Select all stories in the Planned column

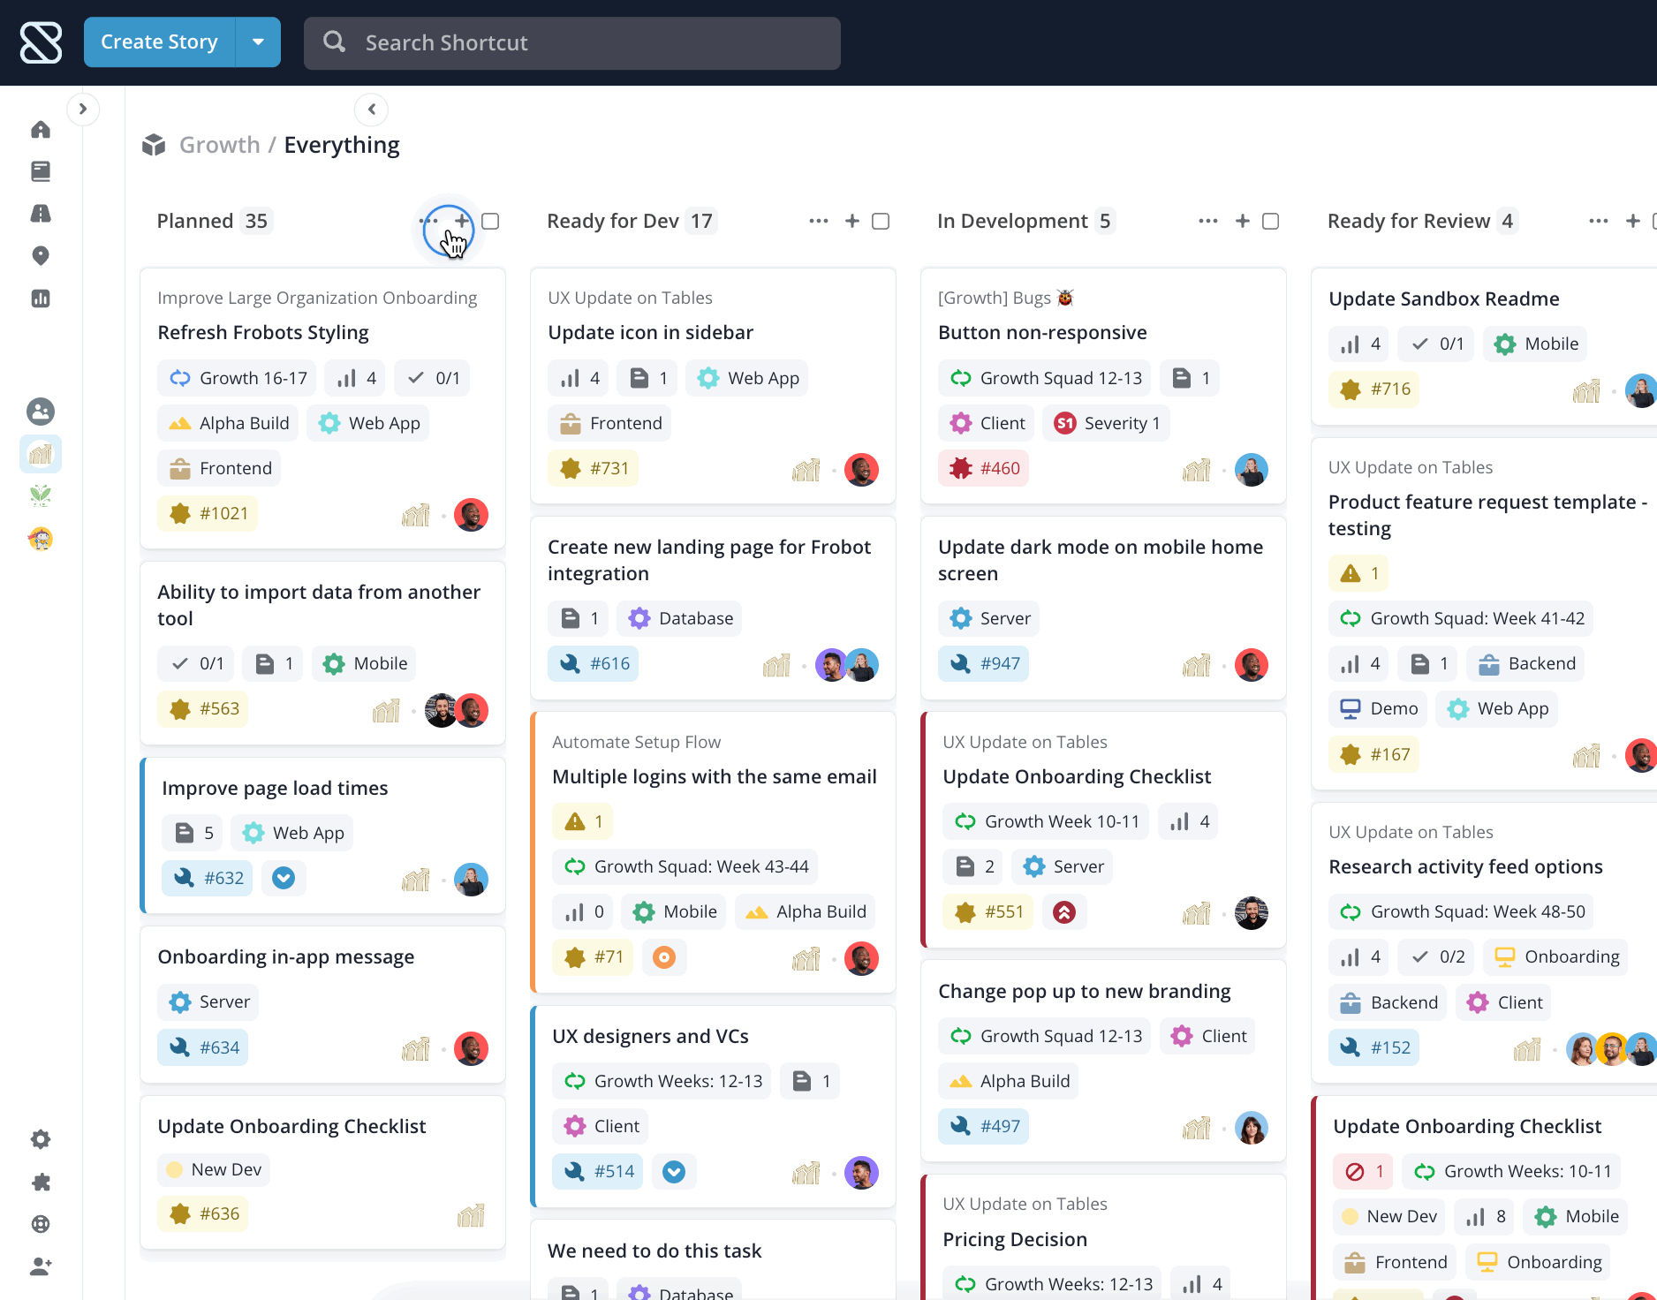pyautogui.click(x=491, y=221)
